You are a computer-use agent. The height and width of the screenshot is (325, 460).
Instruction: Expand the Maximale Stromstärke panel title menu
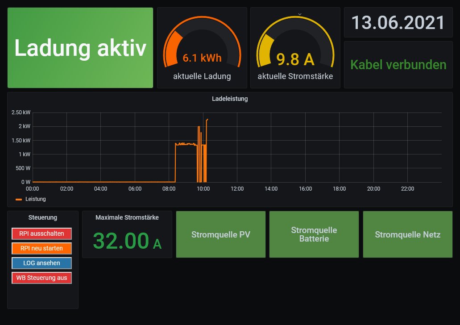(x=127, y=217)
